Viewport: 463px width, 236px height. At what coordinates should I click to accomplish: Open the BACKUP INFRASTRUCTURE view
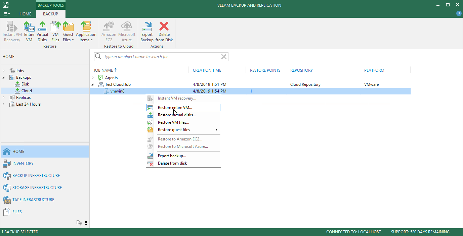45,176
